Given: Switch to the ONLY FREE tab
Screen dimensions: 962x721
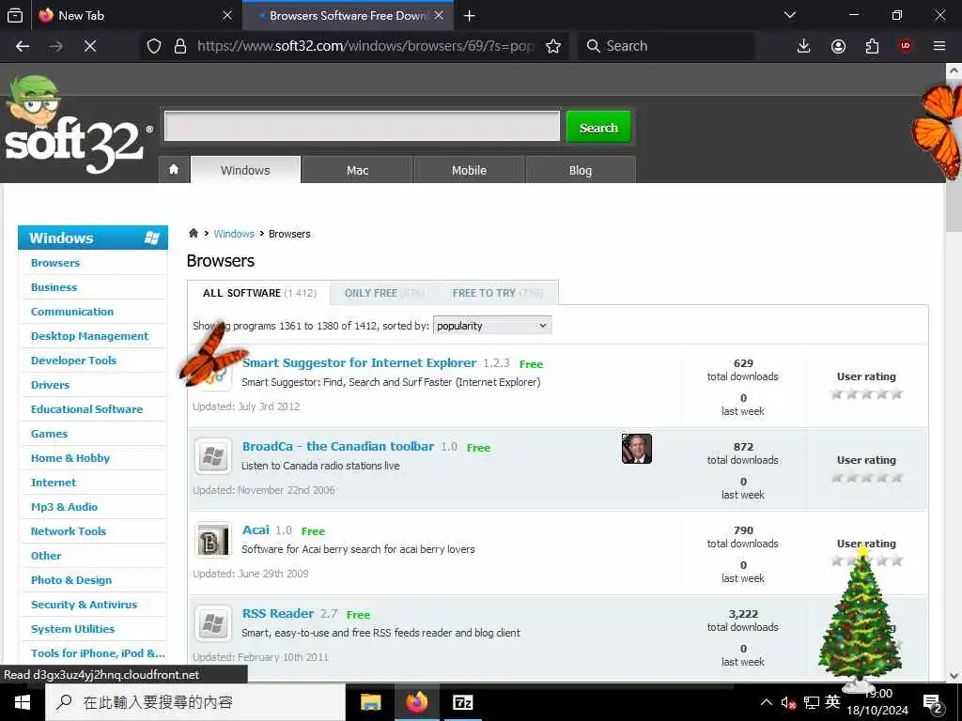Looking at the screenshot, I should click(384, 293).
